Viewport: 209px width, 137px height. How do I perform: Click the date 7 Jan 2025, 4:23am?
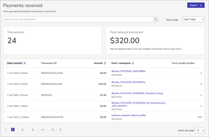pyautogui.click(x=17, y=73)
